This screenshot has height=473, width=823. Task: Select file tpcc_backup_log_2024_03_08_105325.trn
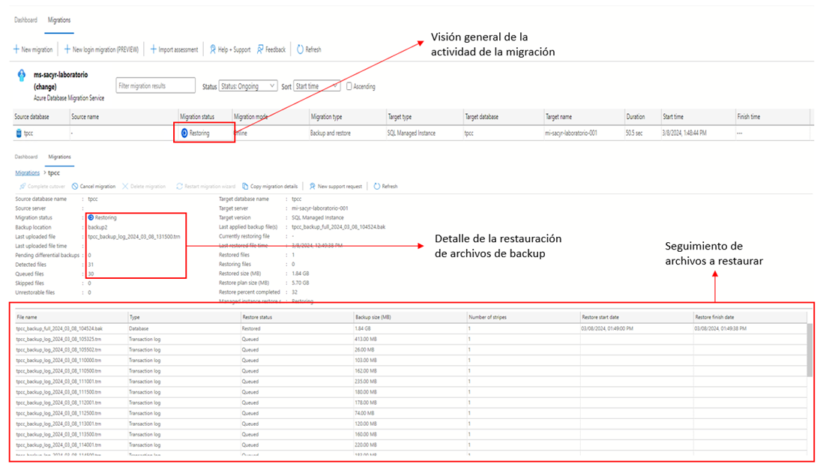click(58, 339)
